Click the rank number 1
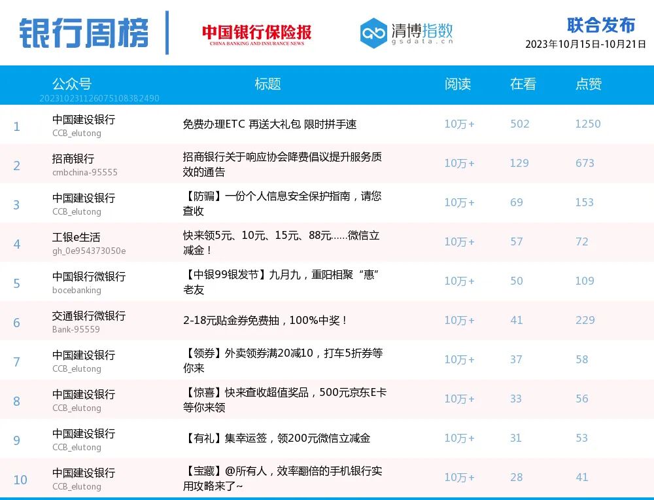The width and height of the screenshot is (654, 500). click(x=16, y=127)
